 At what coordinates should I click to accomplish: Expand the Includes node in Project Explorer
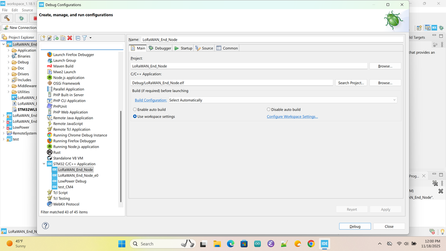[x=8, y=80]
